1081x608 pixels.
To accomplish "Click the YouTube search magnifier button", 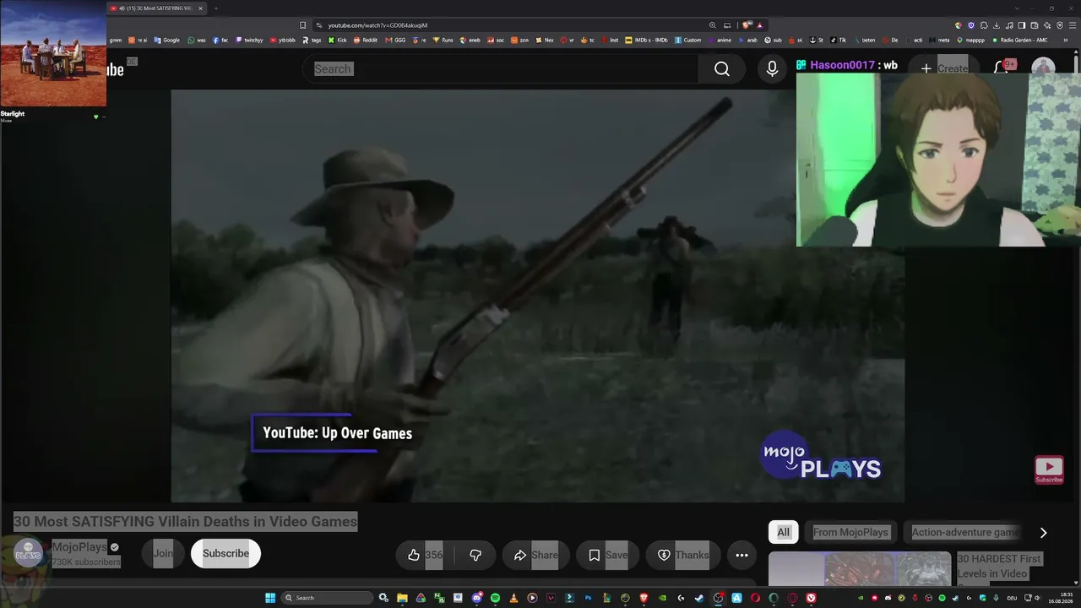I will [x=722, y=69].
